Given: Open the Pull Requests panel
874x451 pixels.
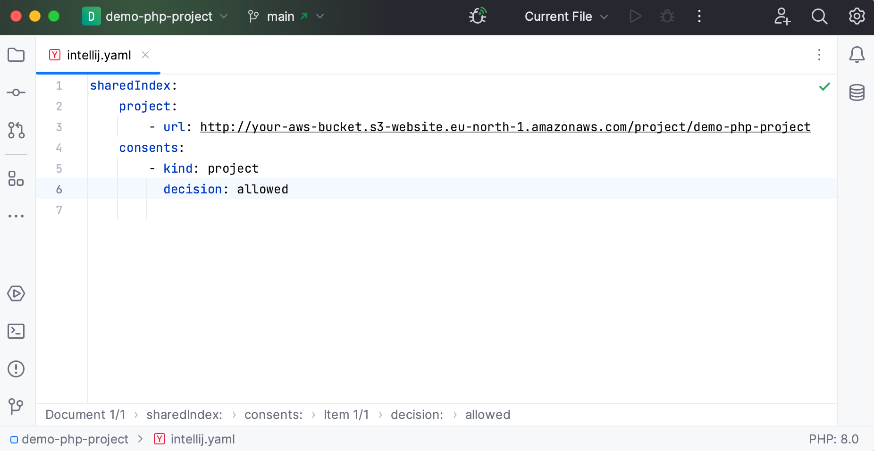Looking at the screenshot, I should [17, 132].
